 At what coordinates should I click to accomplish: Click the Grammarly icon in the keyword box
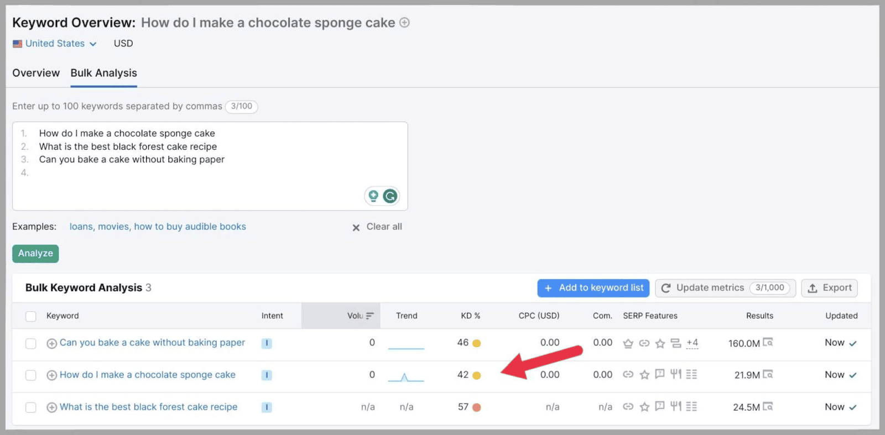[390, 196]
